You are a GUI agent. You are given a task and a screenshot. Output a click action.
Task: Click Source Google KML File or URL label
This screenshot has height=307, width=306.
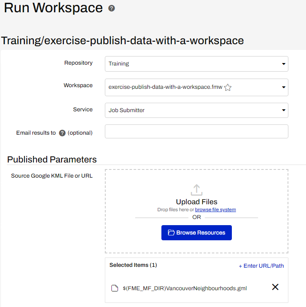pos(52,176)
